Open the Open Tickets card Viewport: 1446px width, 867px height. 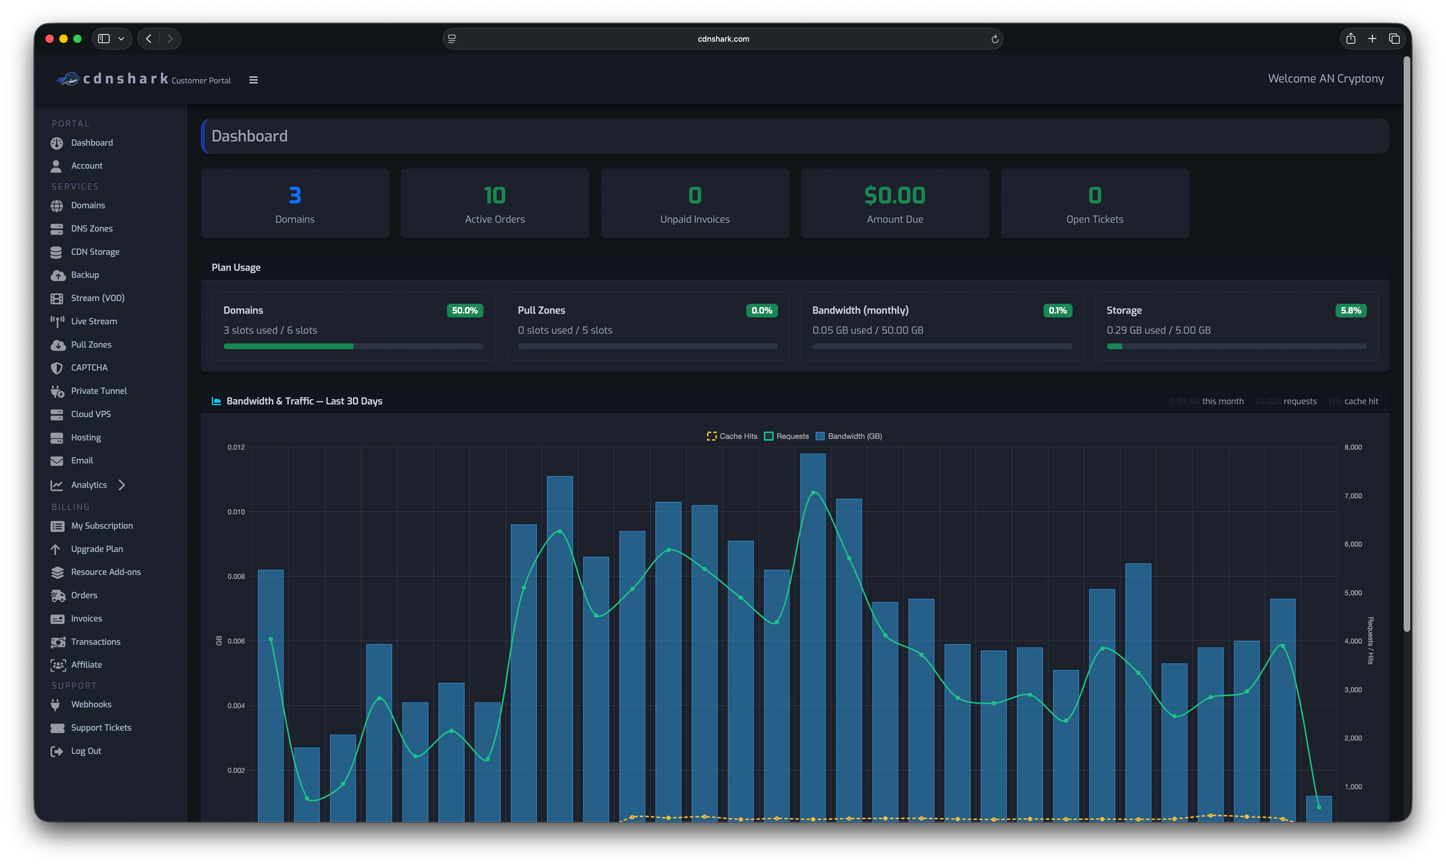[x=1094, y=203]
